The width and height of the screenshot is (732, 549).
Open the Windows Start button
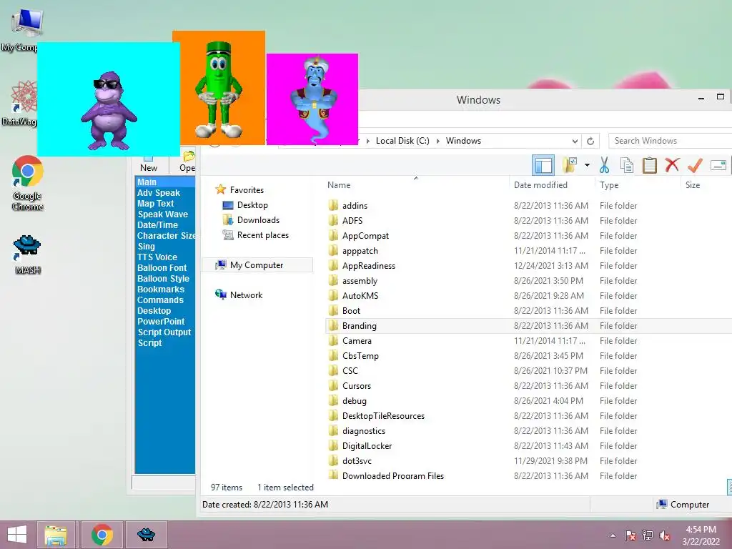coord(17,535)
